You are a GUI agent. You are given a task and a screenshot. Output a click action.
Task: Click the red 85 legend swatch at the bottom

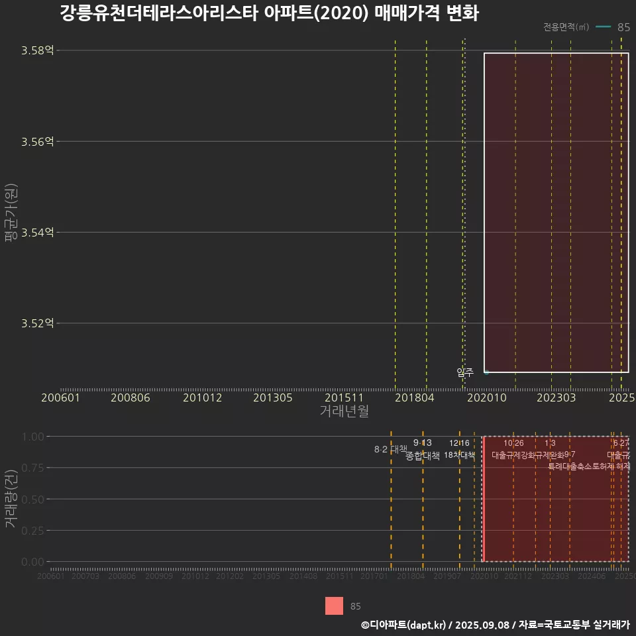(334, 606)
